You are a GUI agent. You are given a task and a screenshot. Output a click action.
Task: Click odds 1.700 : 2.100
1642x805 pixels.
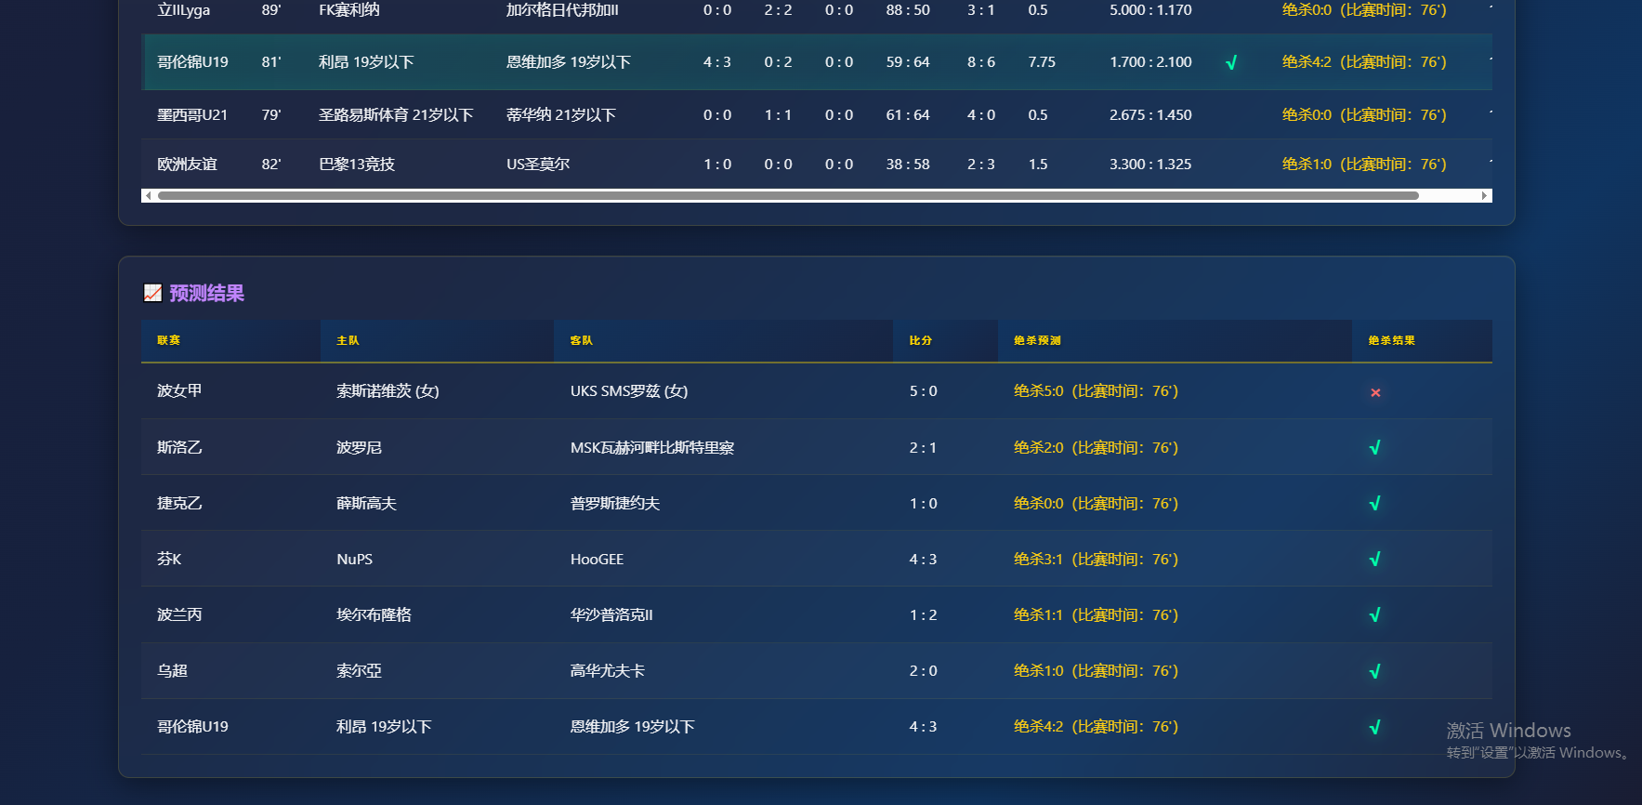1150,61
